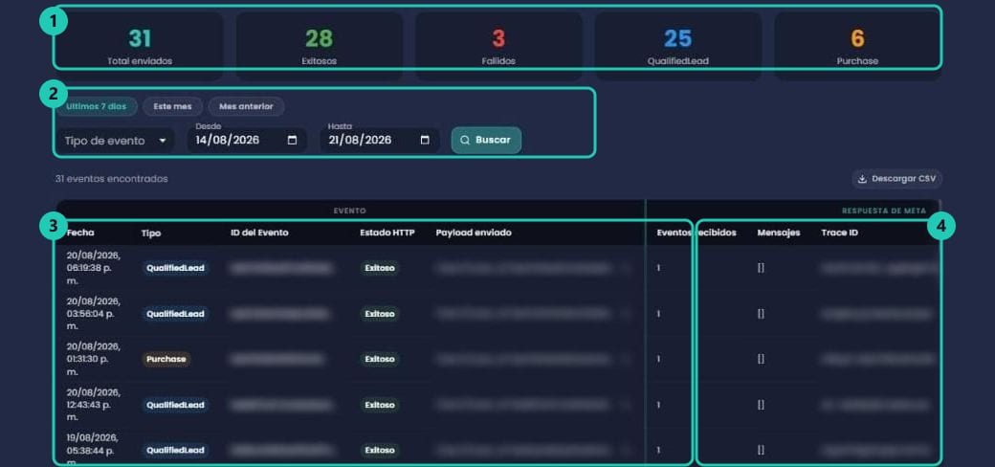995x467 pixels.
Task: Click the Exitosos card showing 28
Action: point(320,46)
